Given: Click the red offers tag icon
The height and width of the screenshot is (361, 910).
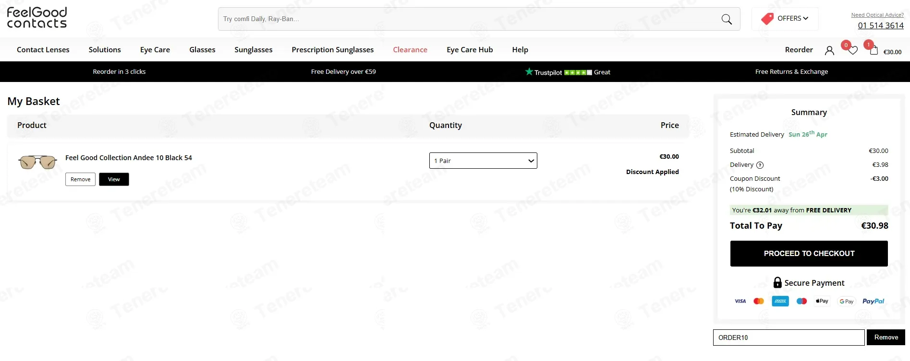Looking at the screenshot, I should (x=767, y=19).
